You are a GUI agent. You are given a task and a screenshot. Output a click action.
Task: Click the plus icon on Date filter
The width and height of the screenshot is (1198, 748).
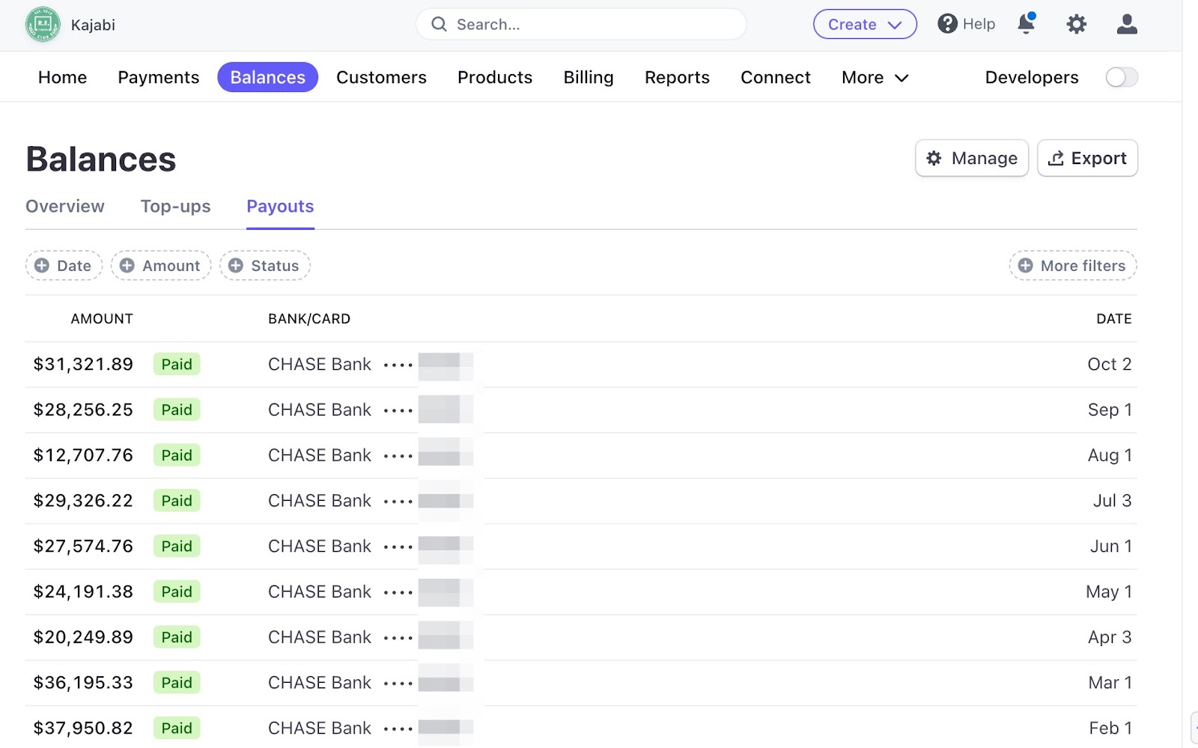[x=42, y=266]
